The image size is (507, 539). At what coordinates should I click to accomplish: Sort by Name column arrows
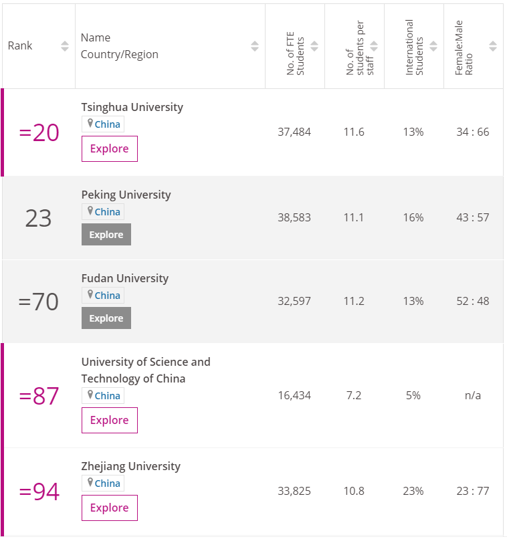255,46
